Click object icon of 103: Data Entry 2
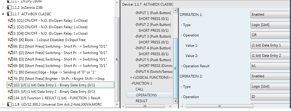291x111 pixels. (x=10, y=92)
